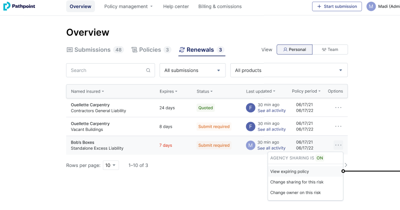Open options for Ouellette Carpentry General Liability

[x=338, y=108]
